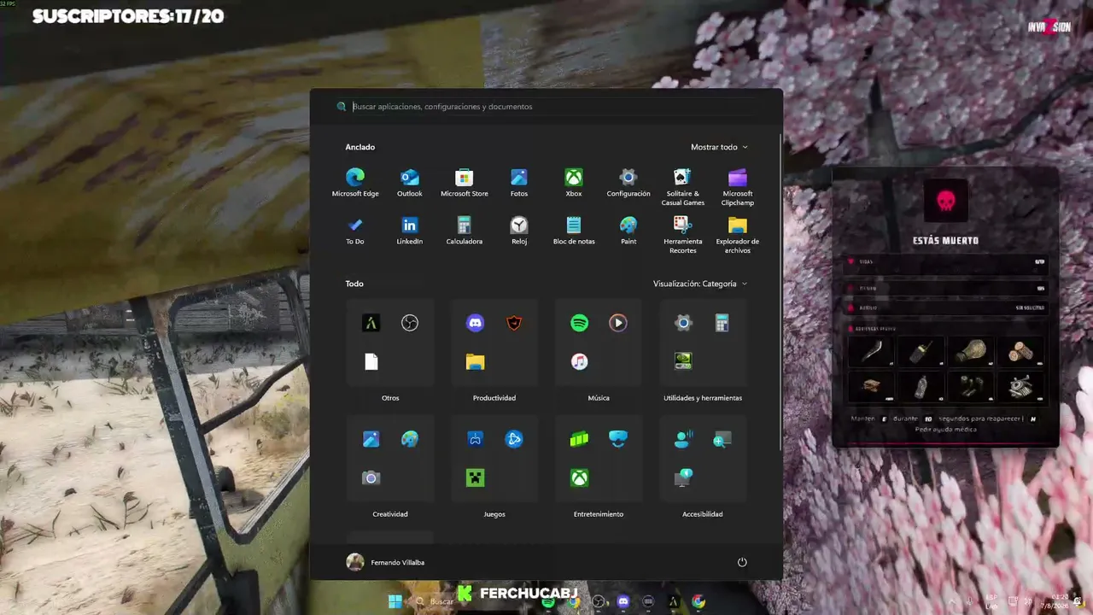Open pinned Configuración settings app
This screenshot has width=1093, height=615.
(628, 183)
